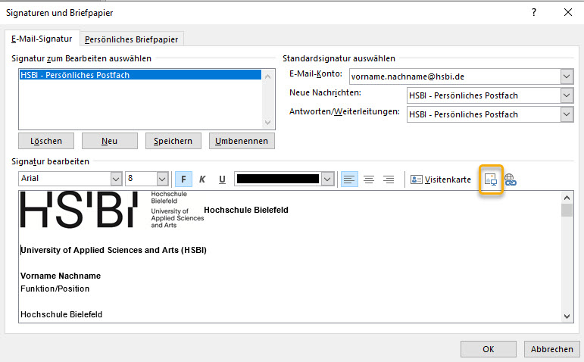584x362 pixels.
Task: Close the Signaturen und Briefpapier dialog
Action: pos(567,12)
